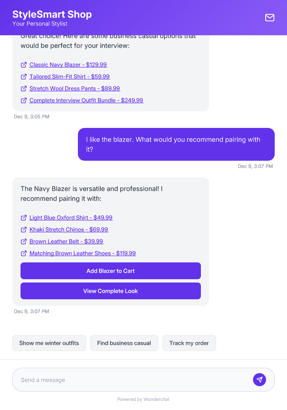This screenshot has height=410, width=287.
Task: Click the send message paper plane icon
Action: pos(260,379)
